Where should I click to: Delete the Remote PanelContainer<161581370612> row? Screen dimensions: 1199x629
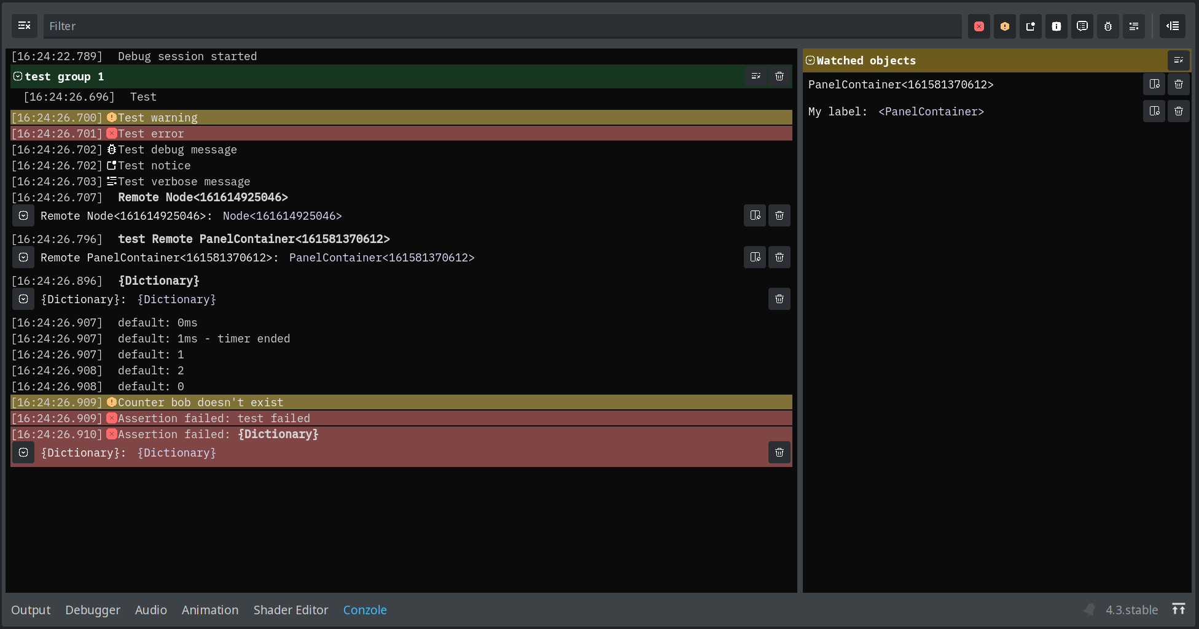click(x=779, y=257)
